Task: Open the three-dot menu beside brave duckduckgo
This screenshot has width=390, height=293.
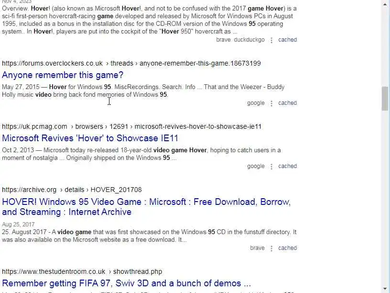Action: click(x=271, y=40)
